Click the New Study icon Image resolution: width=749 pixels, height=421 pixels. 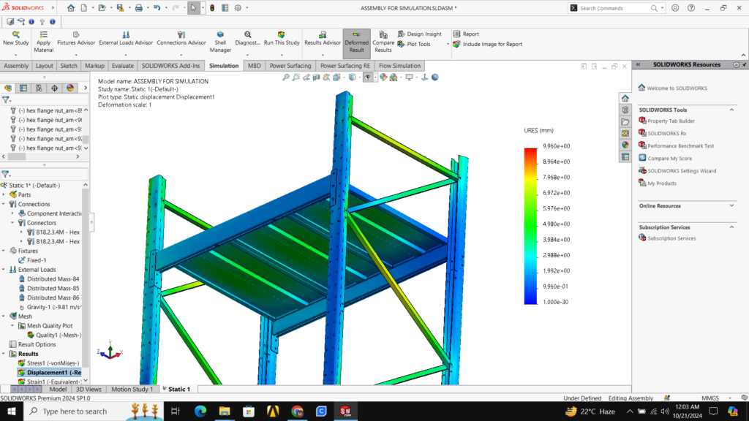click(x=15, y=35)
